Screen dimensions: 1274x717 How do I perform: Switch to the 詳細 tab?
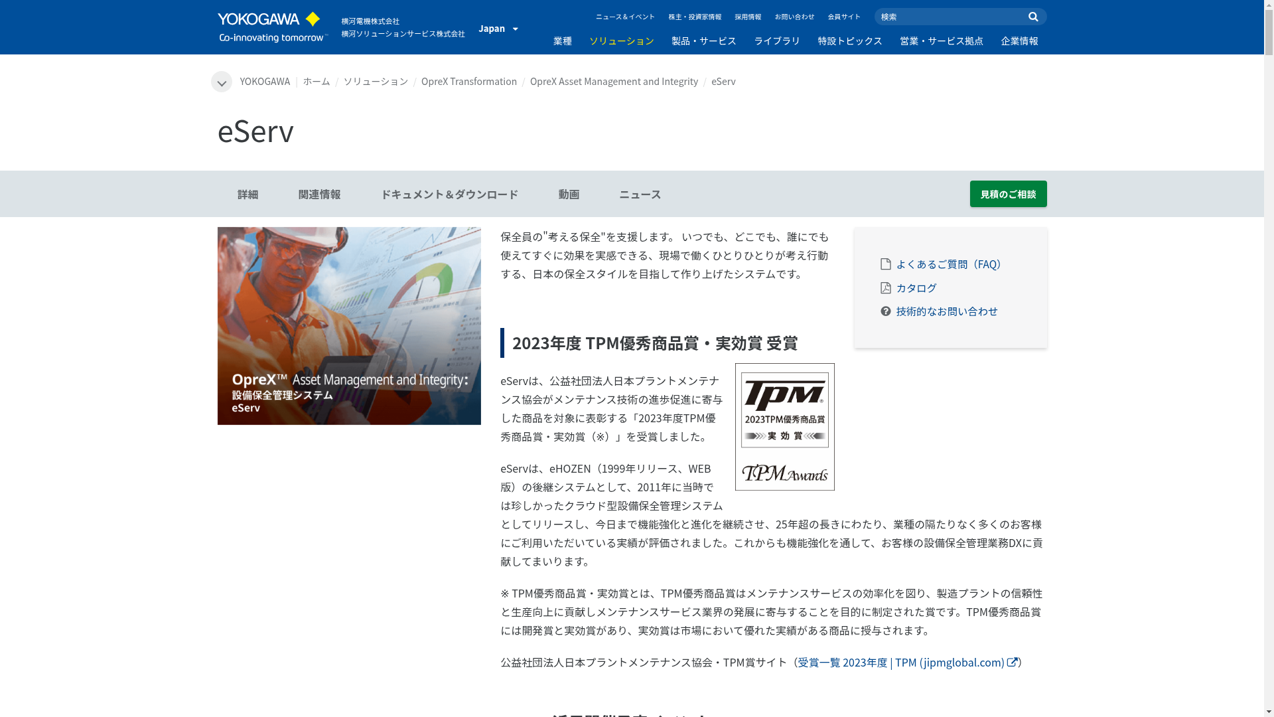[x=248, y=195]
